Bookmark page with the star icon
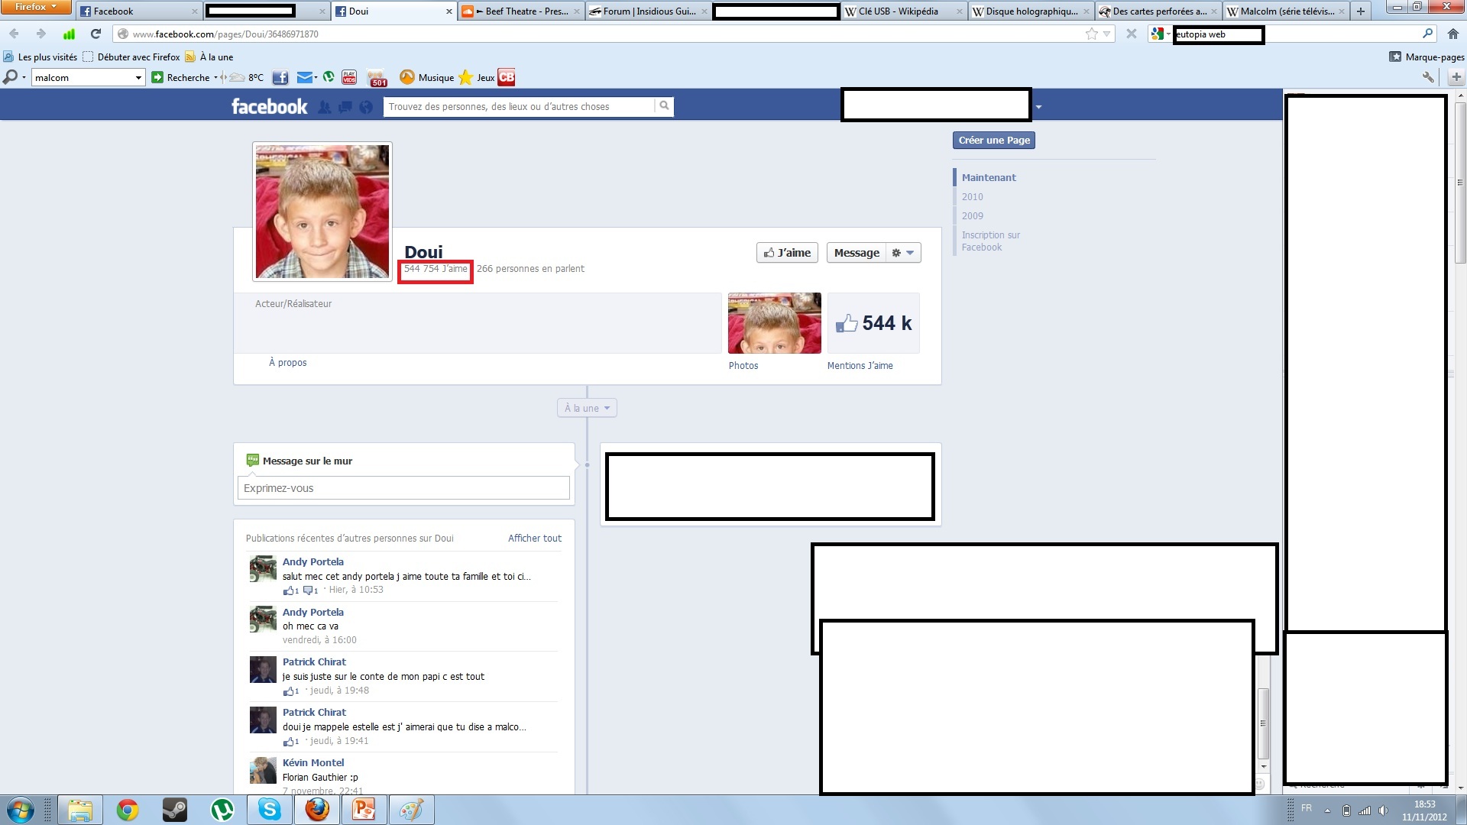The height and width of the screenshot is (825, 1467). 1092,34
